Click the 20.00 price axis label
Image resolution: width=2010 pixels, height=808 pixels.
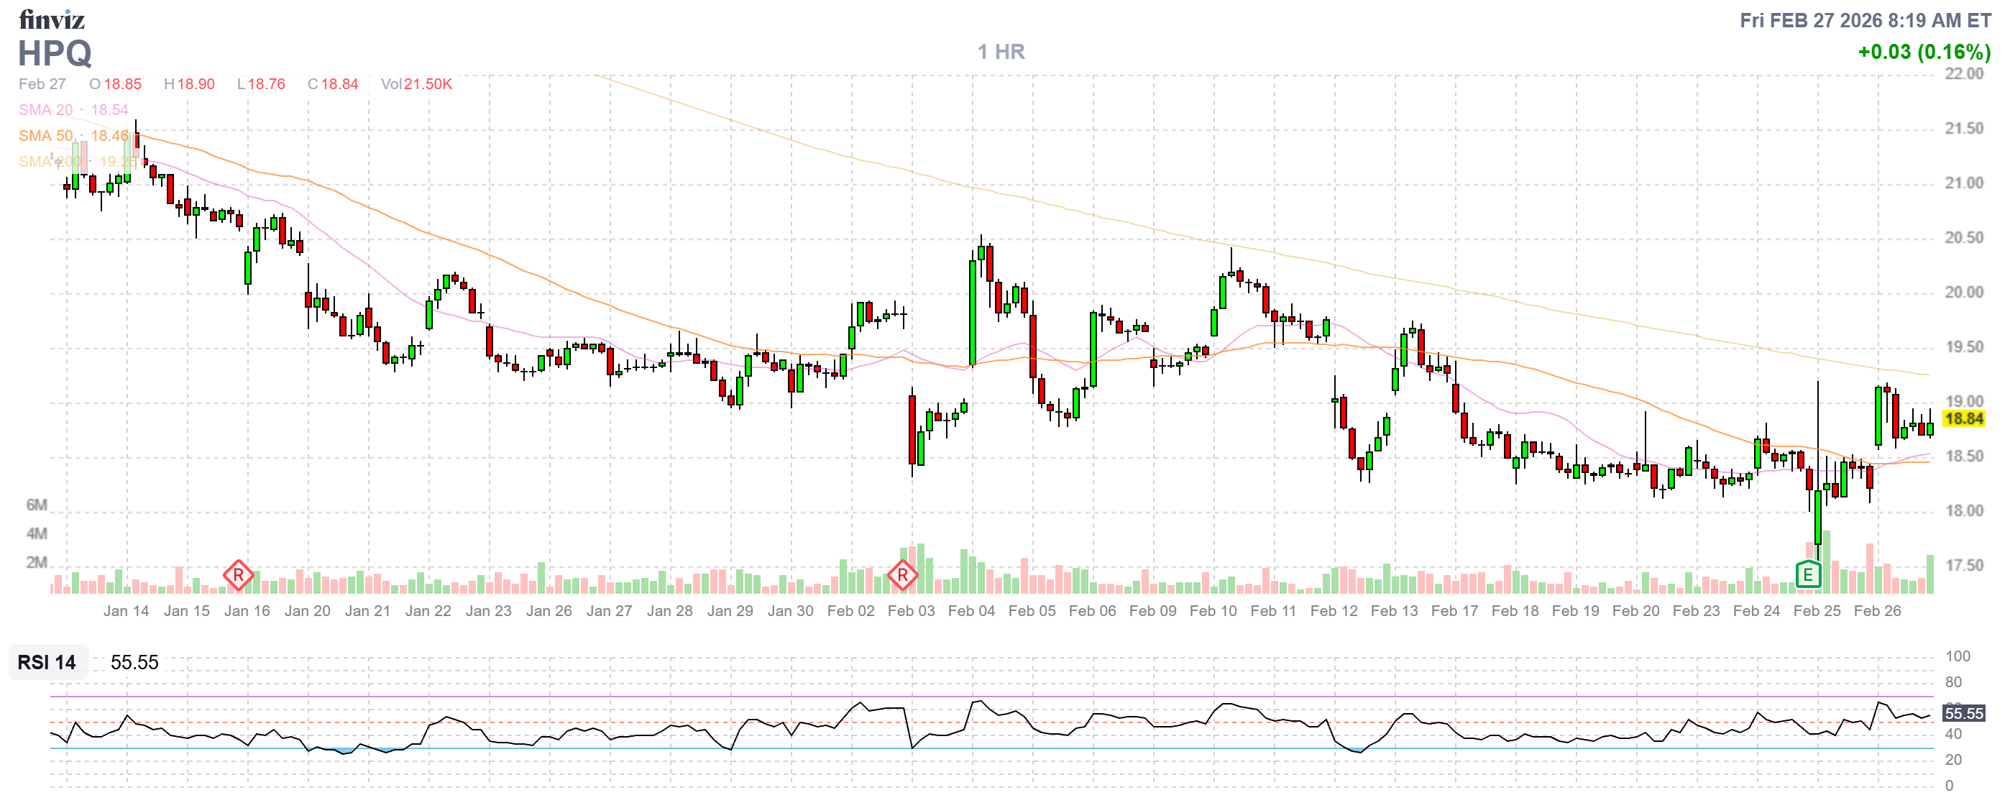pyautogui.click(x=1963, y=292)
